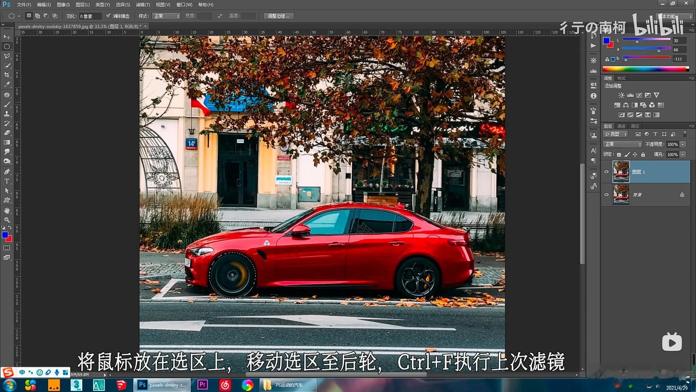Select the Zoom magnifier tool
Screen dimensions: 696x392
[7, 220]
